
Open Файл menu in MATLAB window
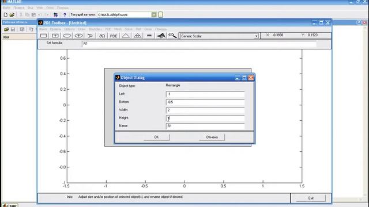pyautogui.click(x=6, y=7)
